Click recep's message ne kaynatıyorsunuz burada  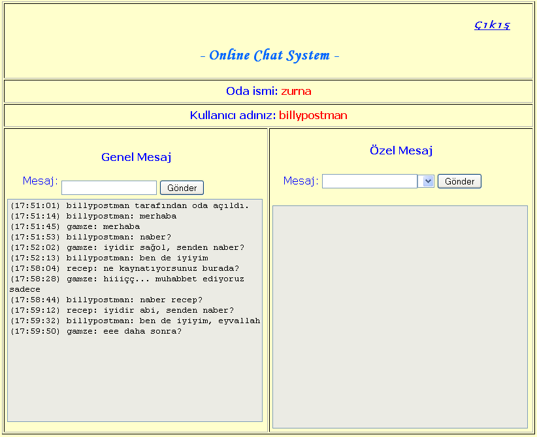[124, 268]
